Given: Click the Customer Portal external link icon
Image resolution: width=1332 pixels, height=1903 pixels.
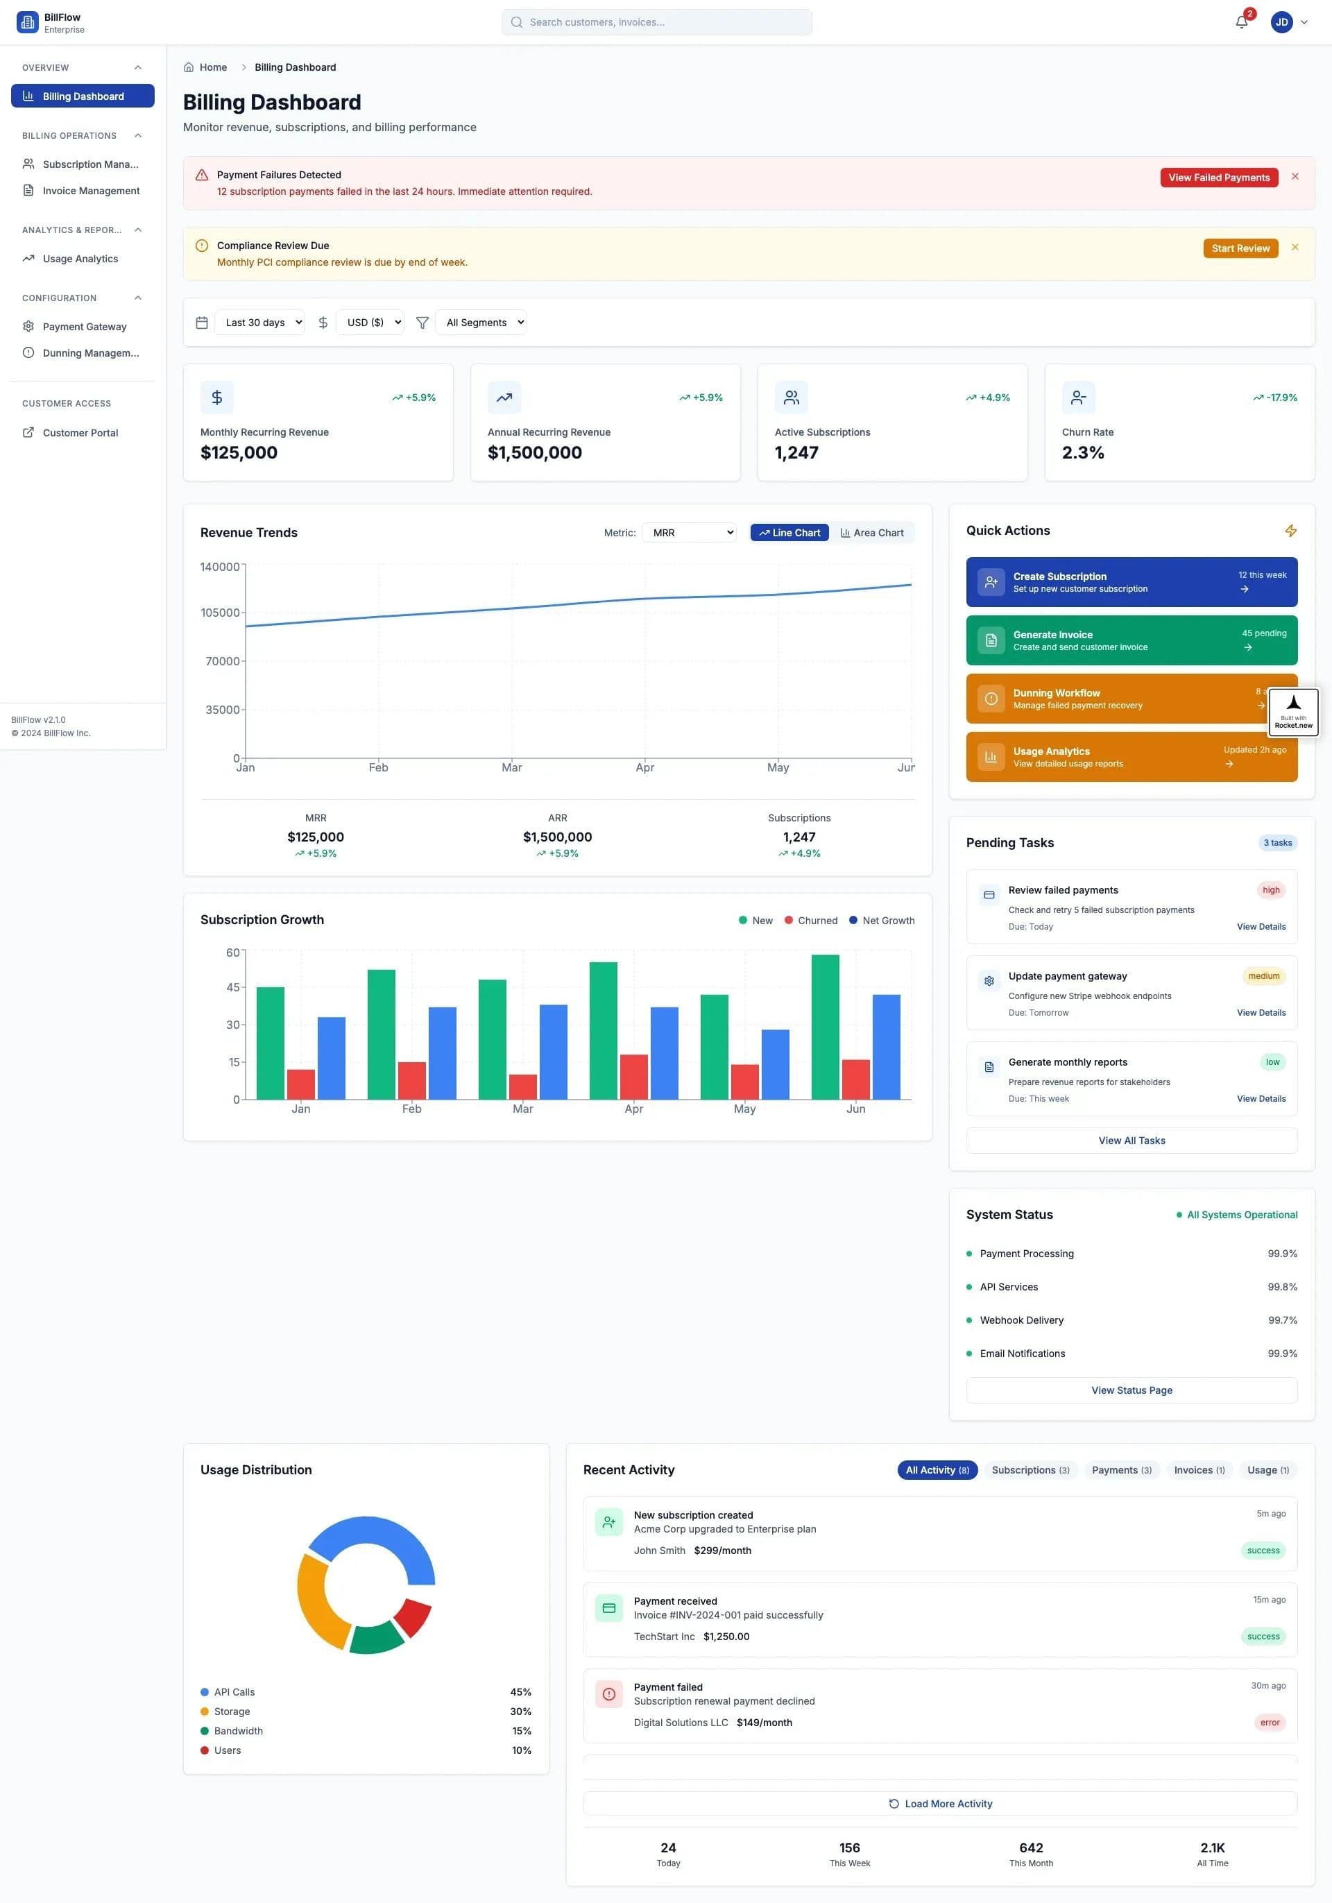Looking at the screenshot, I should (x=28, y=433).
